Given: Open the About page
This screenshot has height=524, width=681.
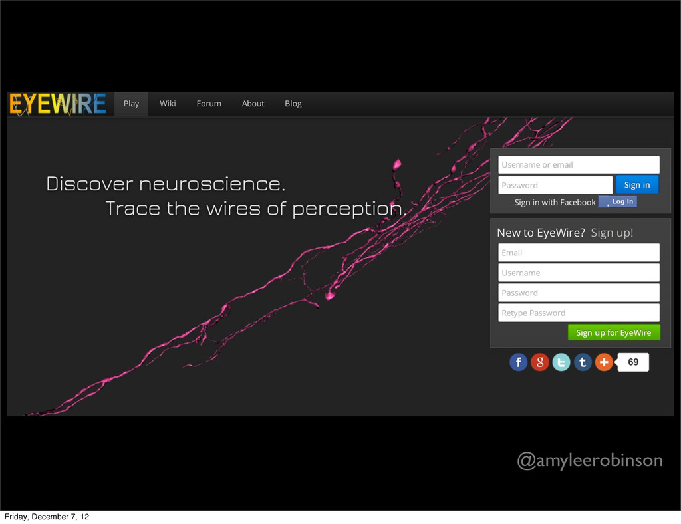Looking at the screenshot, I should [x=253, y=104].
